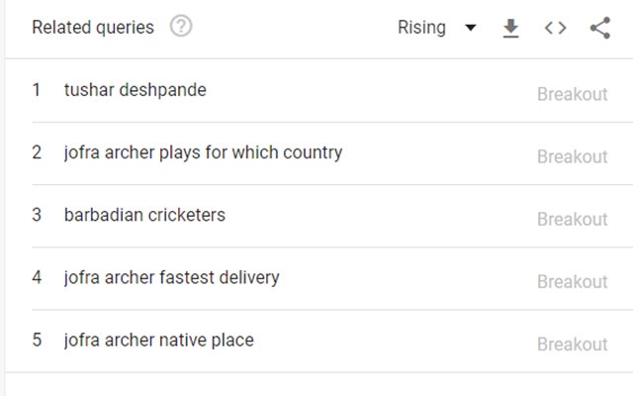Viewport: 633px width, 396px height.
Task: Download related queries as CSV
Action: pyautogui.click(x=510, y=28)
